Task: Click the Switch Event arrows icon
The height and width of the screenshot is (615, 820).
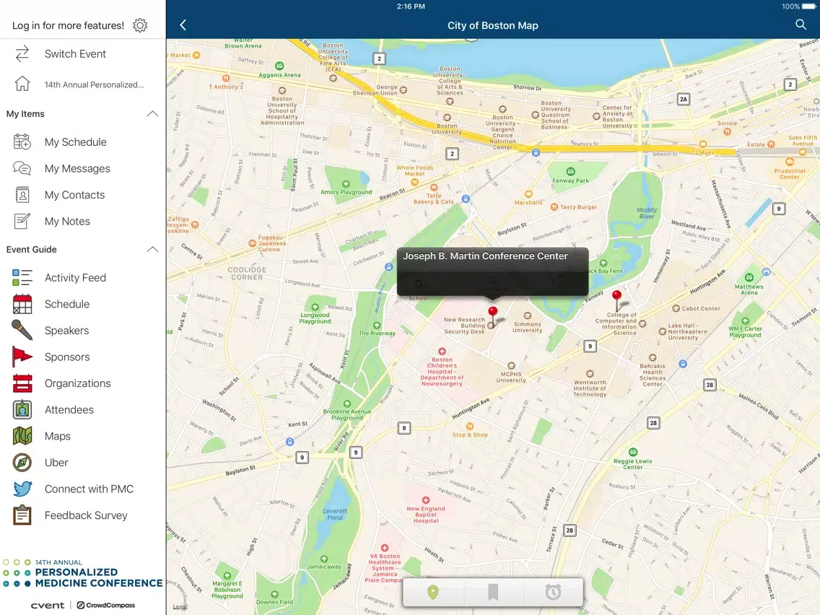Action: click(22, 54)
